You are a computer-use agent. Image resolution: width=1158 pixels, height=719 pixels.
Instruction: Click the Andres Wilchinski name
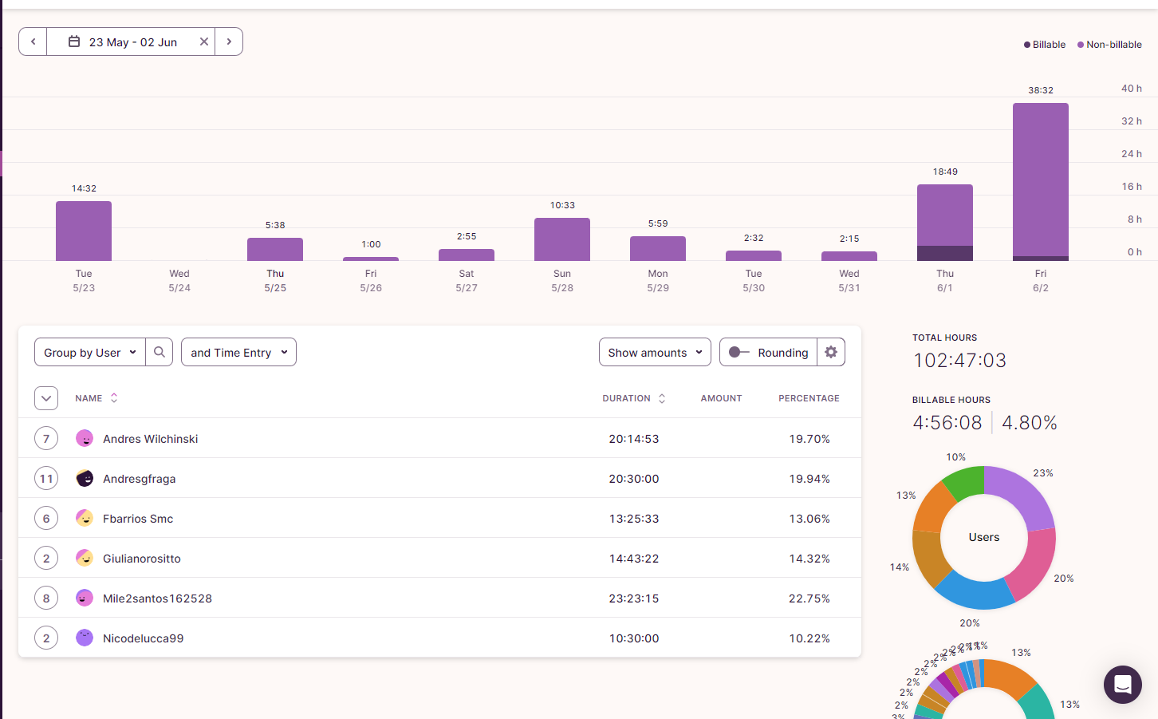tap(150, 439)
